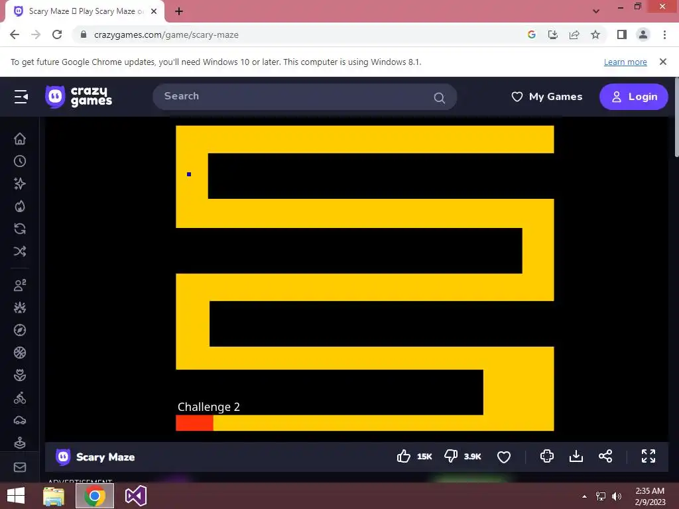The height and width of the screenshot is (509, 679).
Task: Open Visual Studio from the taskbar
Action: pyautogui.click(x=135, y=496)
